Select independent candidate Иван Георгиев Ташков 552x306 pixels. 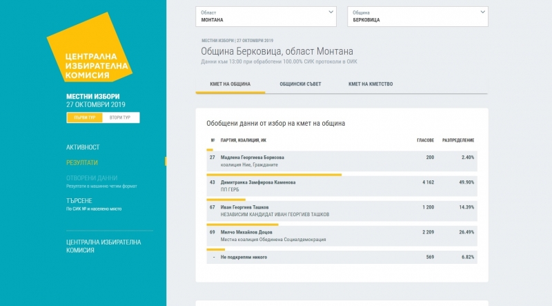coord(341,211)
